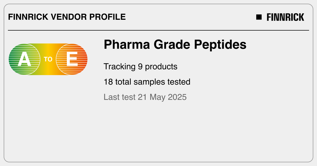Click the FINNRICK wordmark logo
317x166 pixels.
coord(285,17)
